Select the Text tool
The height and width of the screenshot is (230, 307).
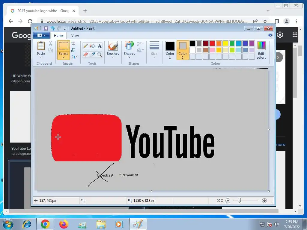(x=100, y=46)
